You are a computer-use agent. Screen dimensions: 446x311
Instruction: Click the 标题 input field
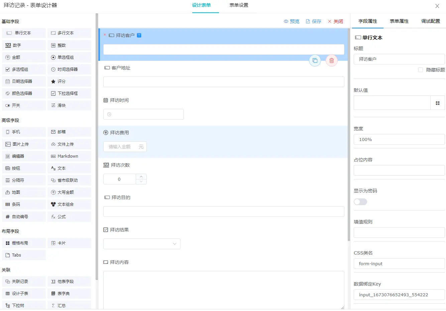click(399, 59)
